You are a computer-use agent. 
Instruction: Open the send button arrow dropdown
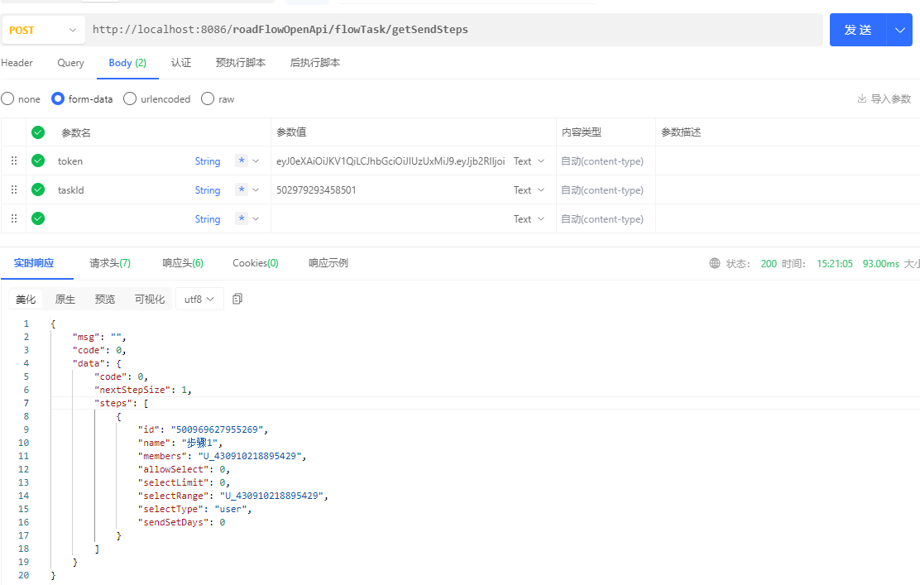pyautogui.click(x=899, y=30)
